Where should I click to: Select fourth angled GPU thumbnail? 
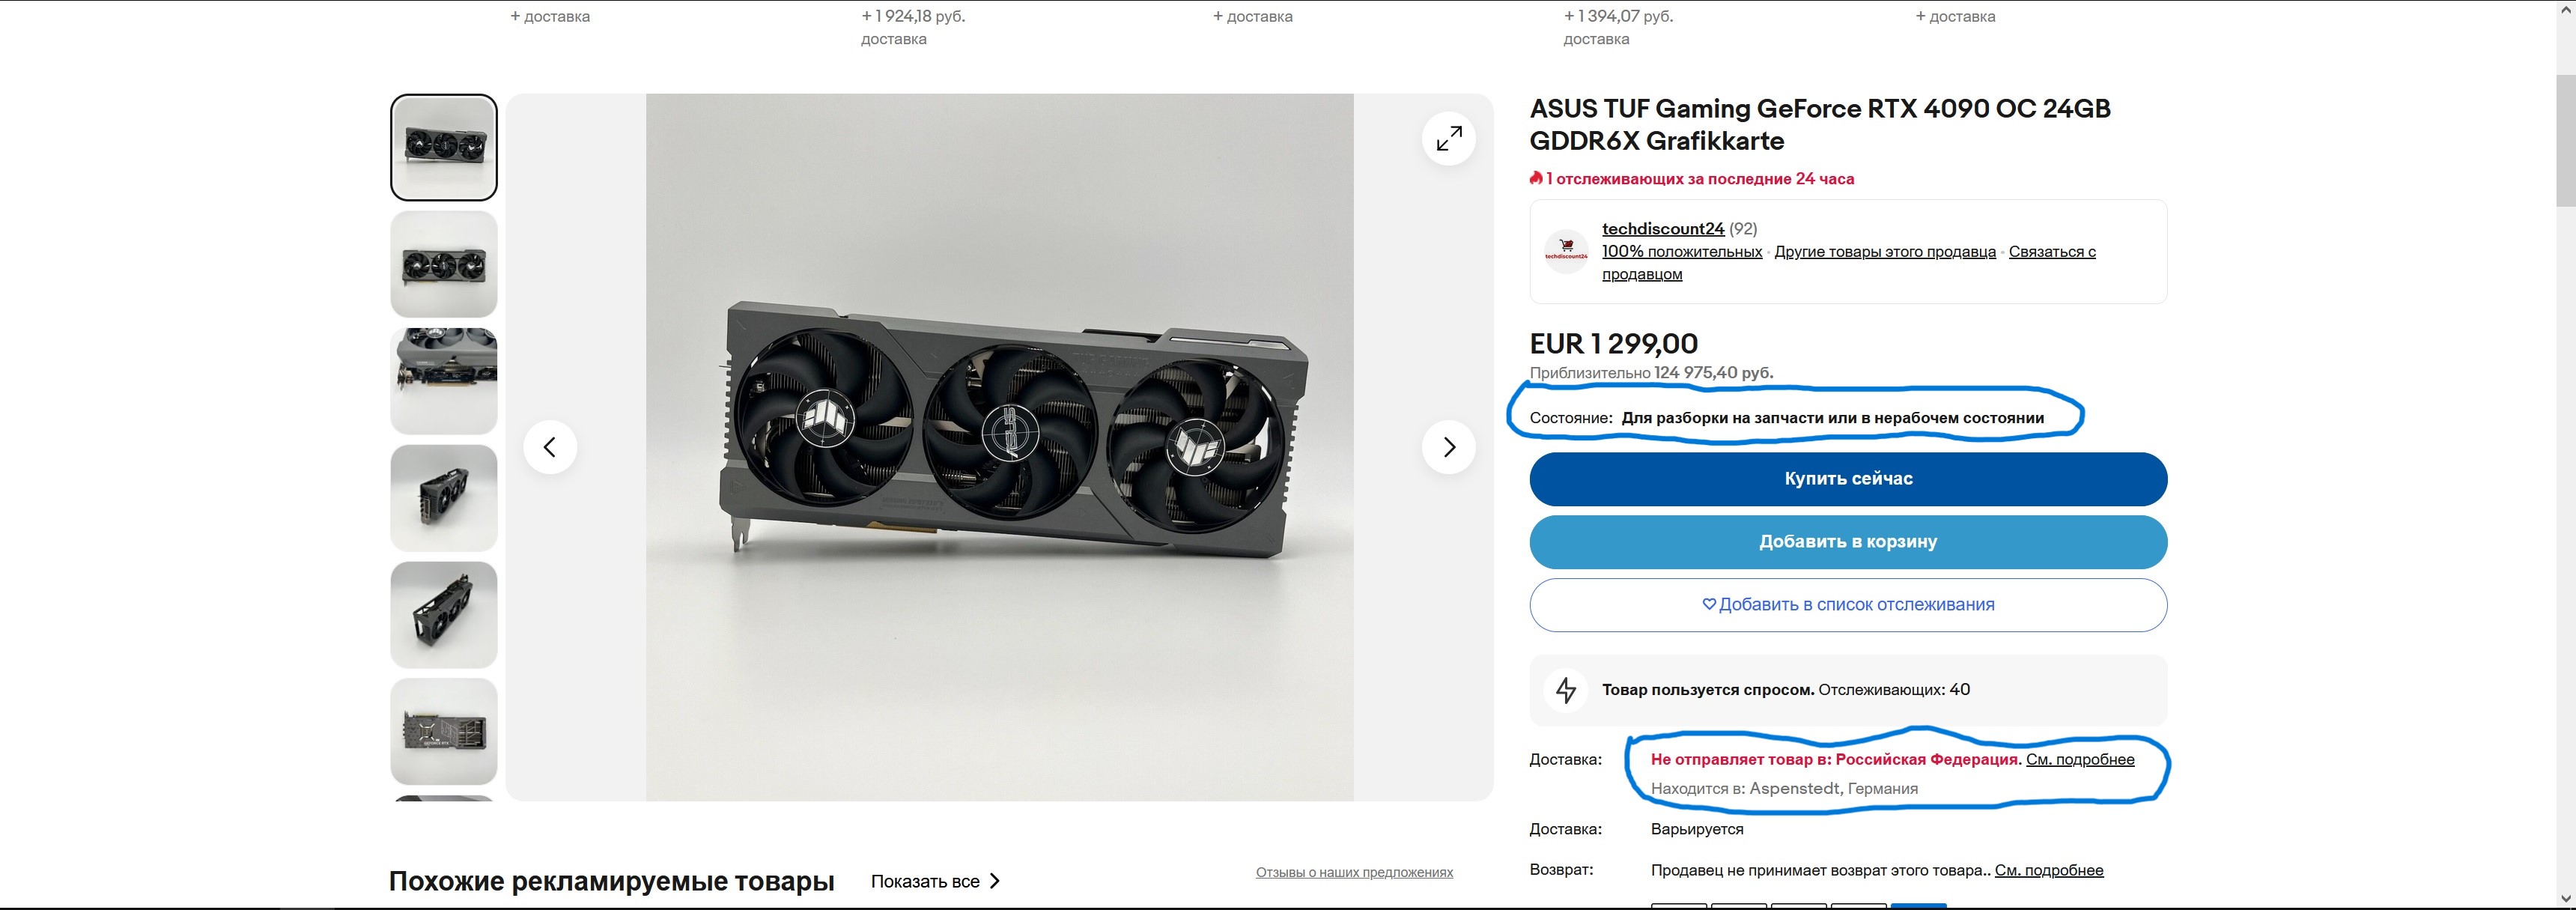[x=443, y=498]
